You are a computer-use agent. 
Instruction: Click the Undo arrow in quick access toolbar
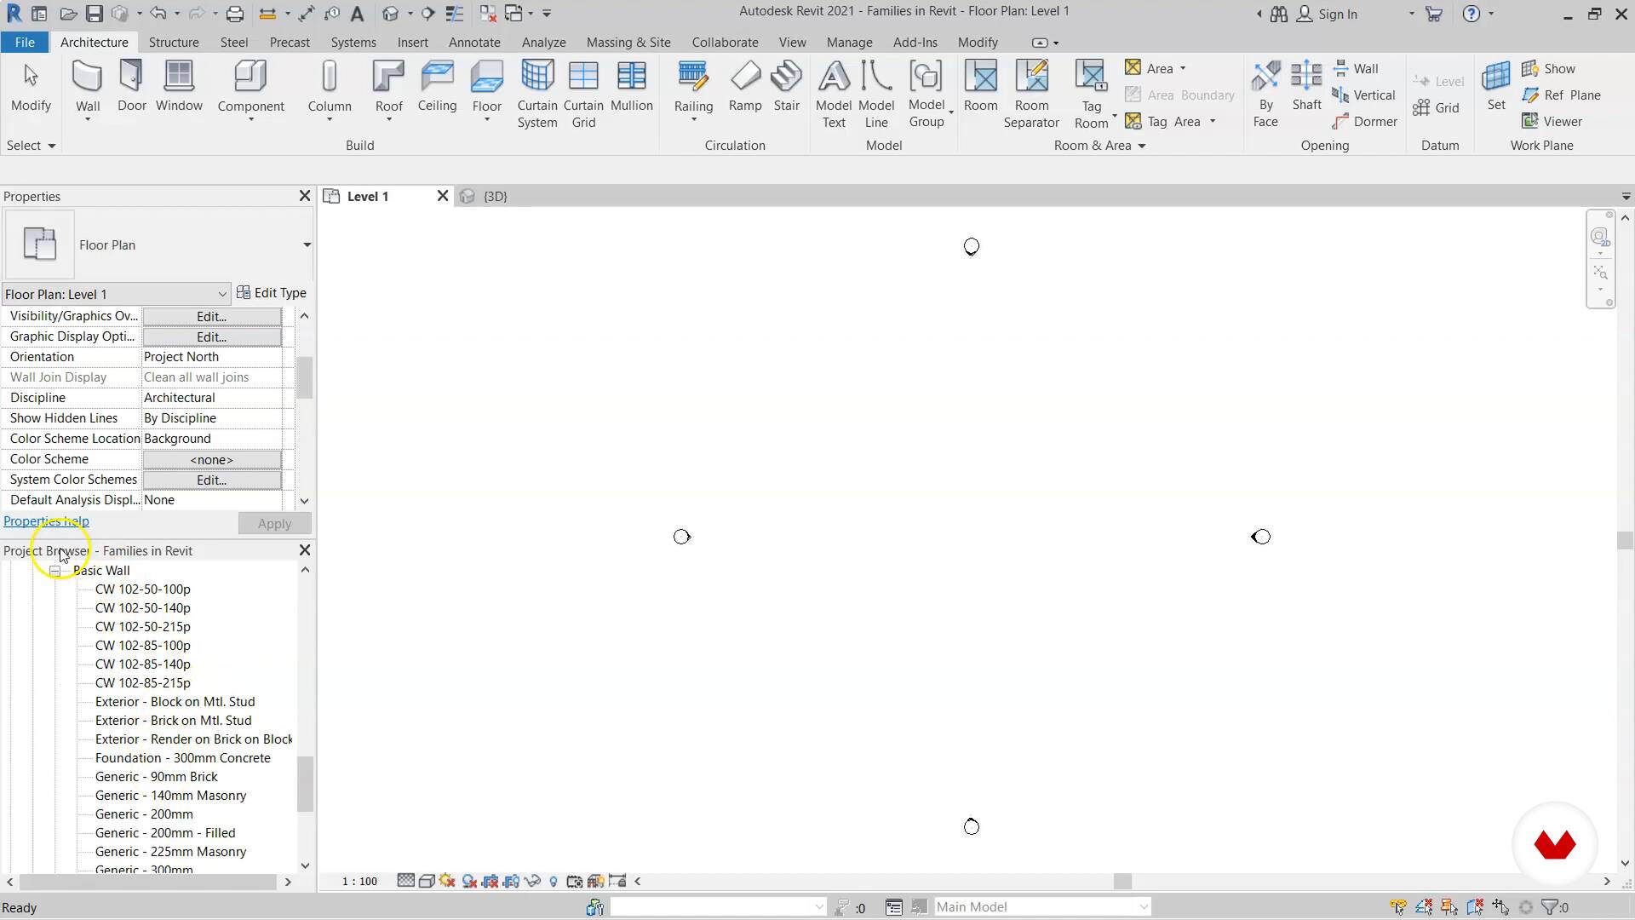coord(158,14)
